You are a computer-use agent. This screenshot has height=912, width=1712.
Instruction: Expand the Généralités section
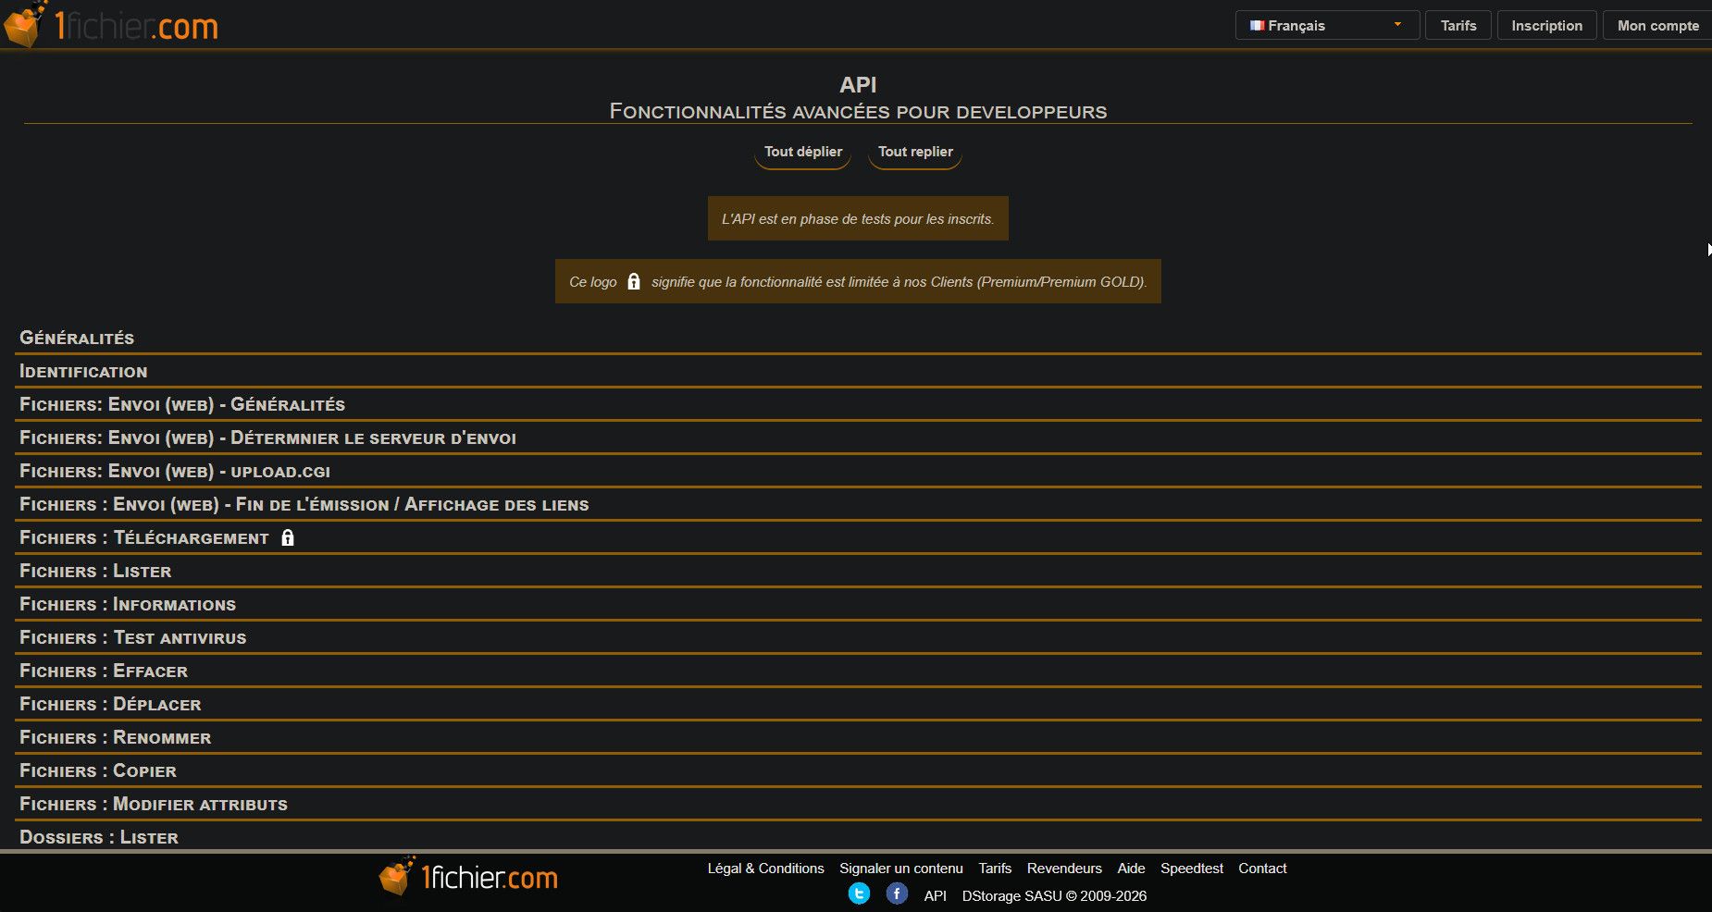[x=77, y=339]
